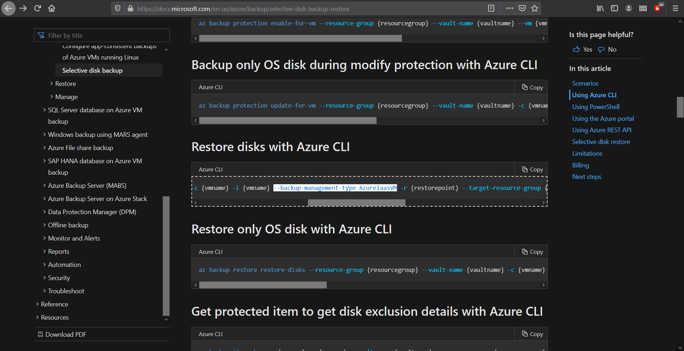Go to 'Using PowerShell' article section

[596, 107]
